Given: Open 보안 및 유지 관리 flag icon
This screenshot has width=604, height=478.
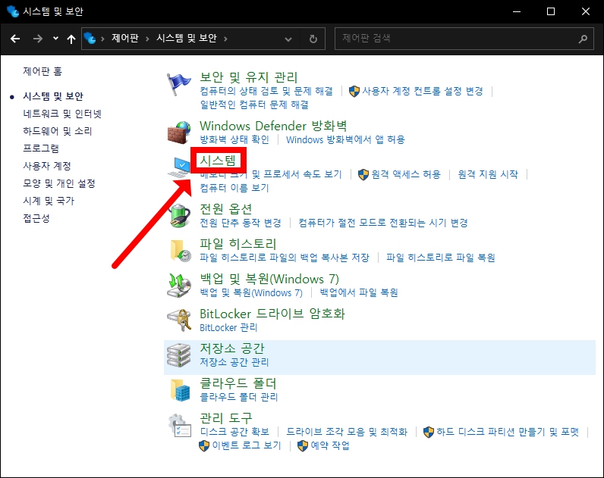Looking at the screenshot, I should pyautogui.click(x=178, y=84).
